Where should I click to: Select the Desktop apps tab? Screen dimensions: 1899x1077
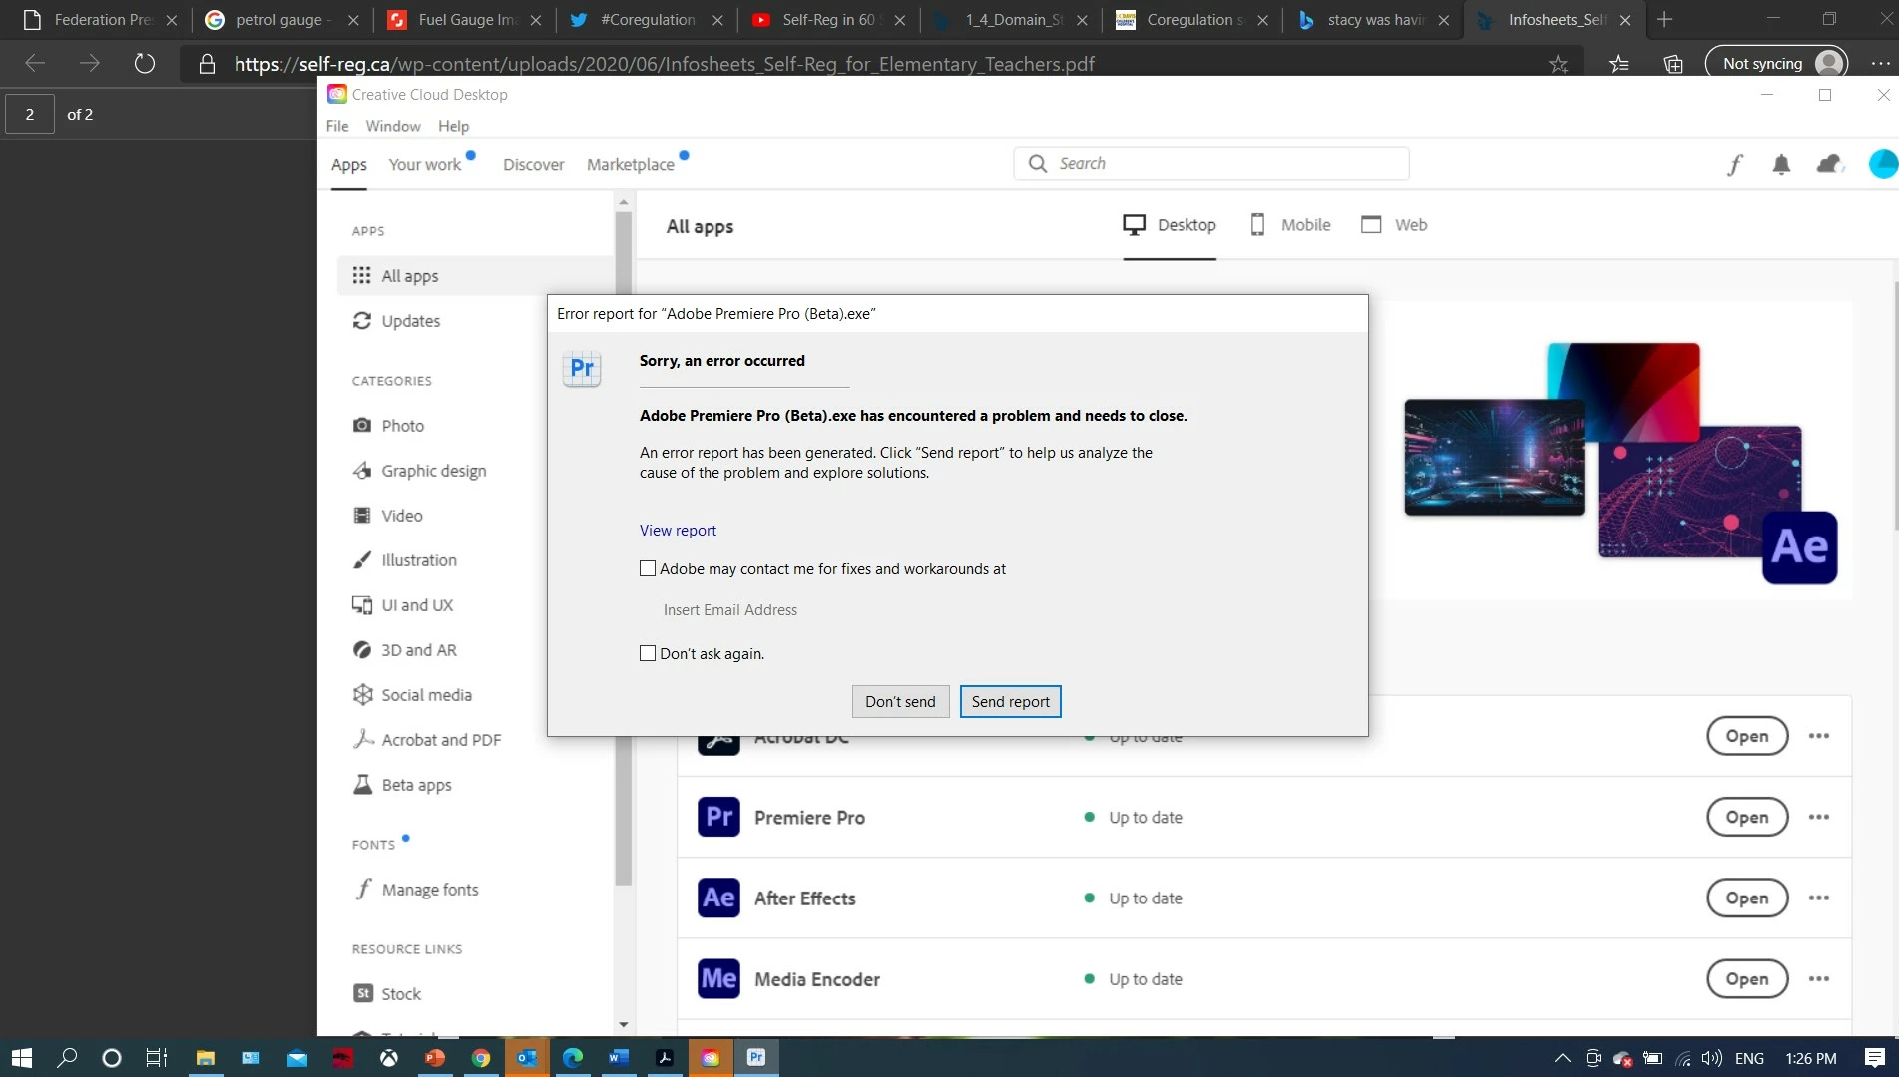pos(1170,225)
